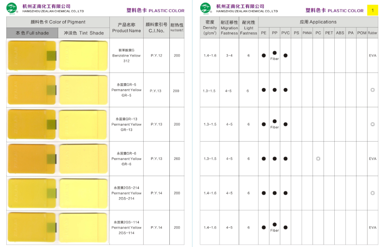Click the Zealan logo on the right page
Screen dimensions: 387x247
(x=206, y=8)
